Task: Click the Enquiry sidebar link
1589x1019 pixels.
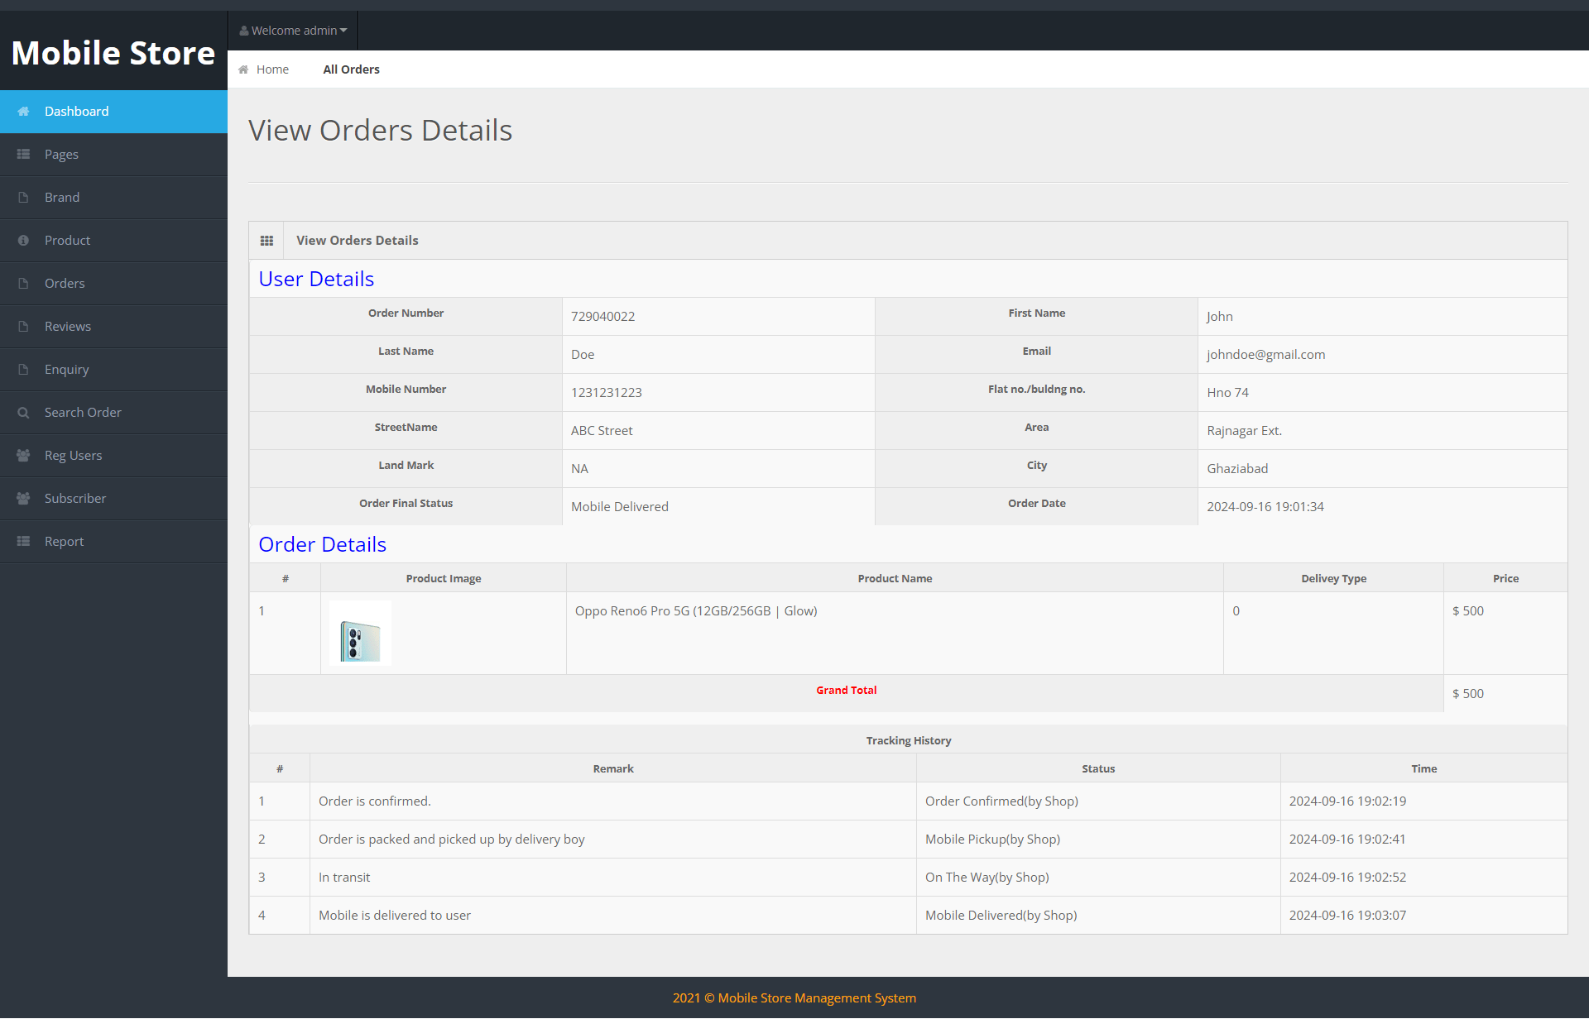Action: point(66,369)
